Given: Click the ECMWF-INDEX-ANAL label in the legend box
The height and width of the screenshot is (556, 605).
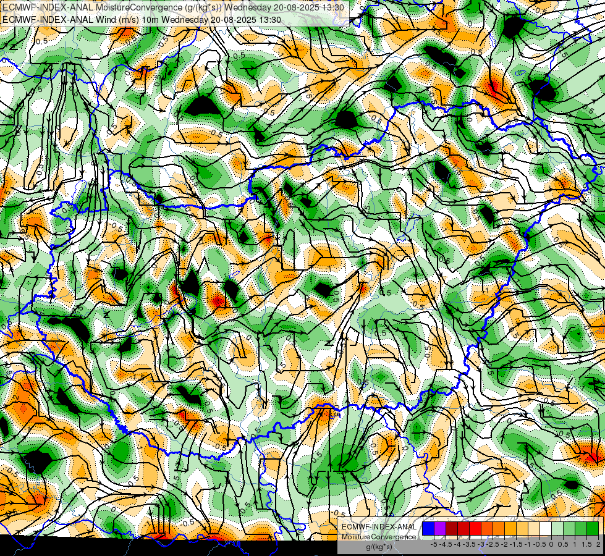Looking at the screenshot, I should (x=379, y=527).
